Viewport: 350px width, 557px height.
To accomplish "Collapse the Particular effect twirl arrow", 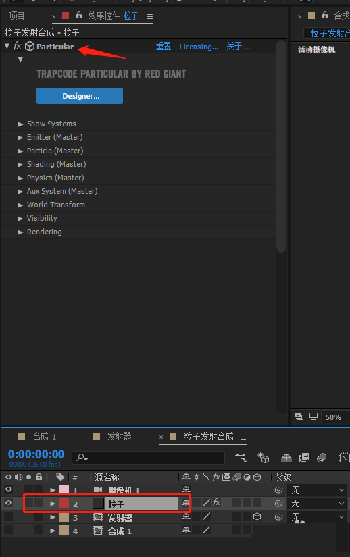I will point(7,46).
